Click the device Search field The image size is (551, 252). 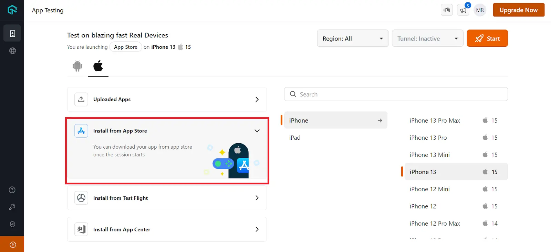pos(396,94)
